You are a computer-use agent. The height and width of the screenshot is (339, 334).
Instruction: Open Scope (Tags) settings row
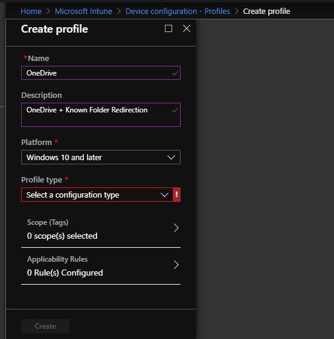pyautogui.click(x=101, y=229)
